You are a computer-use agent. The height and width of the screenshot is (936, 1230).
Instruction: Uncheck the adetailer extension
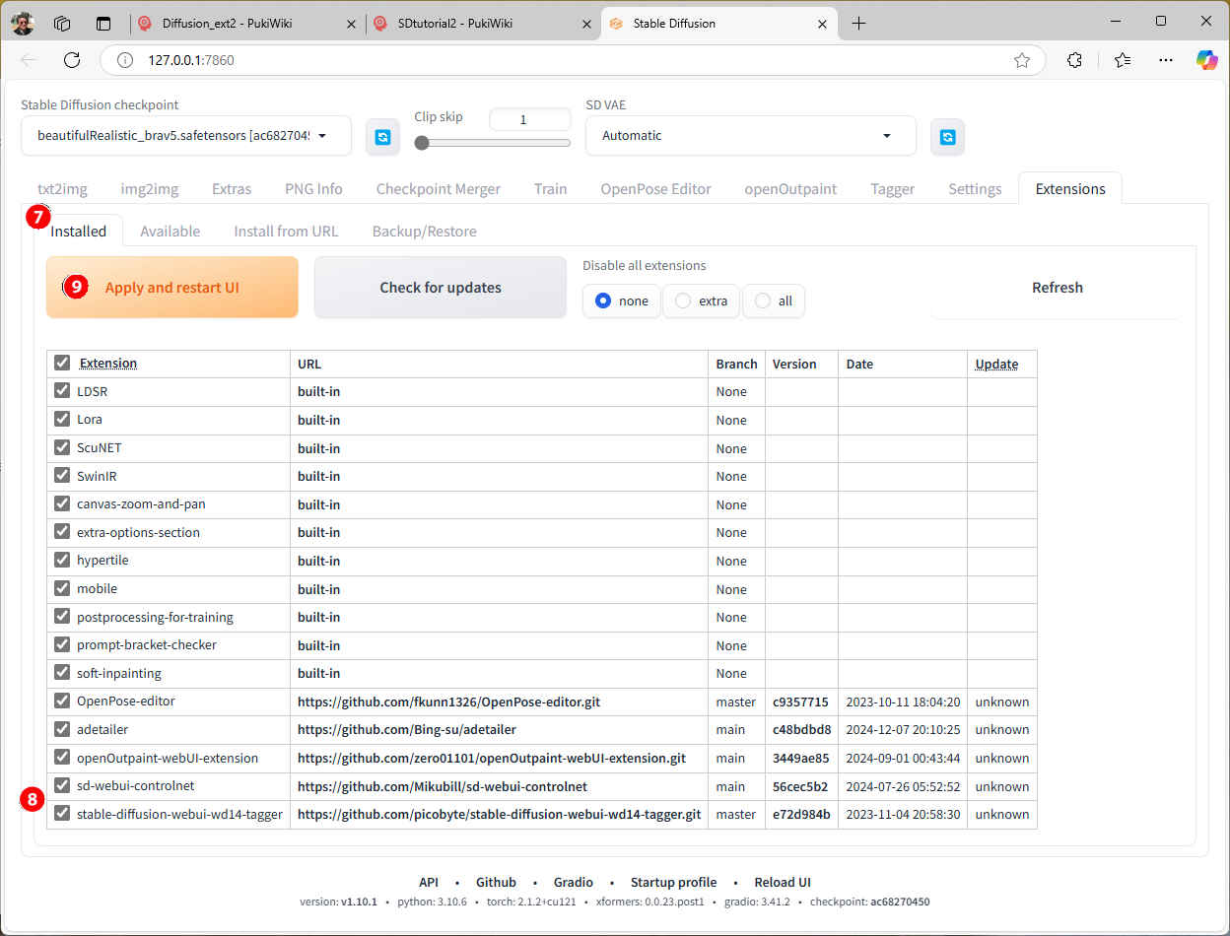pos(62,729)
